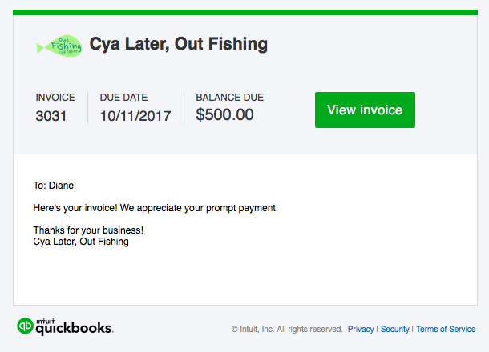
Task: Click the BALANCE DUE label
Action: (229, 98)
